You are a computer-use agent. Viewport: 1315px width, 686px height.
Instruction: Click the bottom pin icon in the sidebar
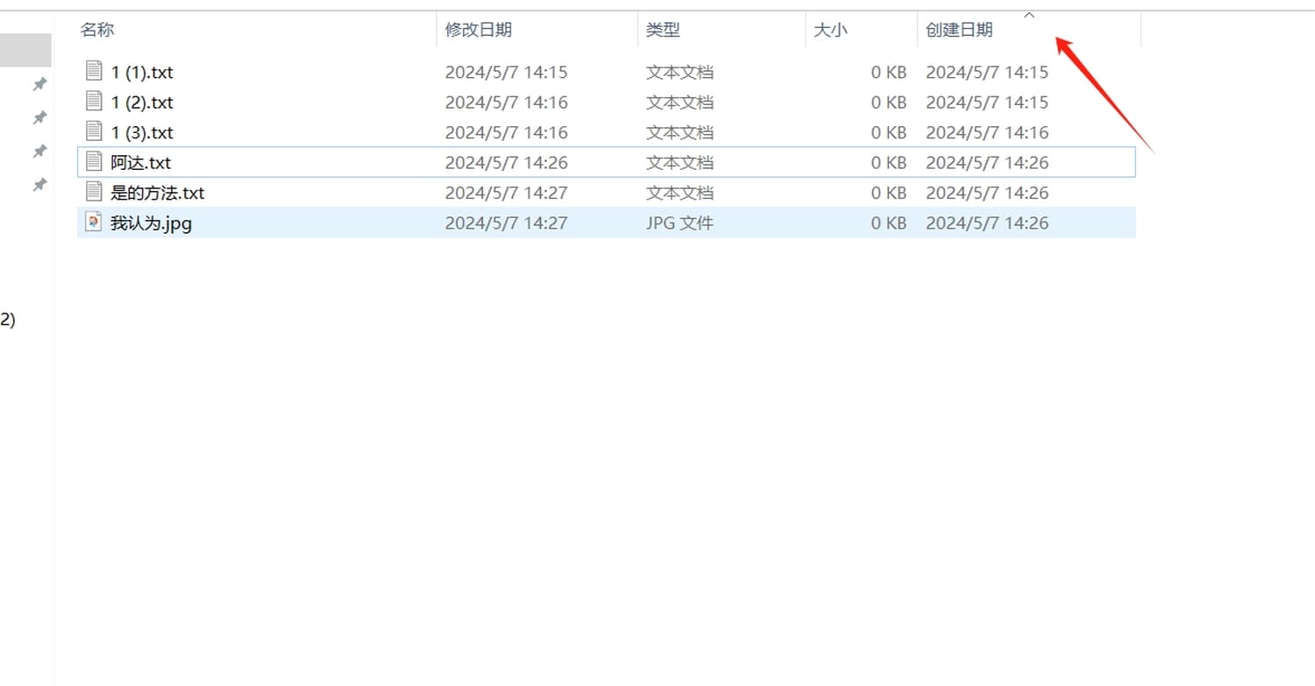pos(39,185)
